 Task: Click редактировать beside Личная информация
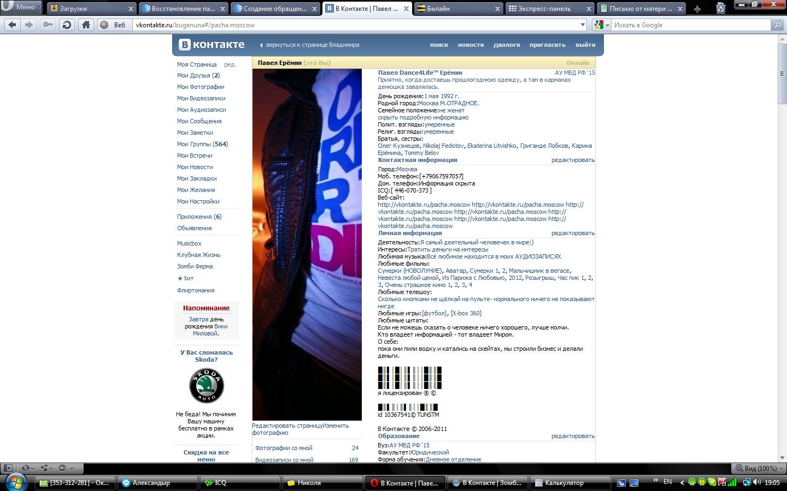573,233
